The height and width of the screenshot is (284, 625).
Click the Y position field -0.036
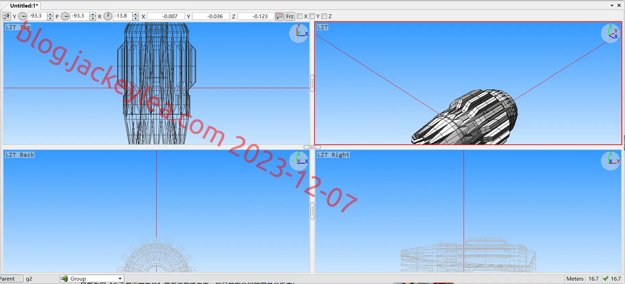pos(211,16)
